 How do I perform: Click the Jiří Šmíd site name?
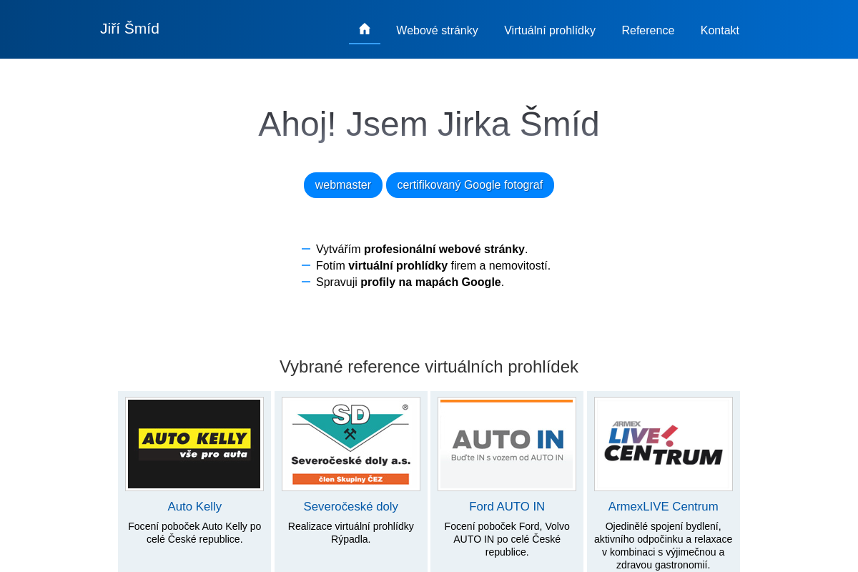click(129, 29)
